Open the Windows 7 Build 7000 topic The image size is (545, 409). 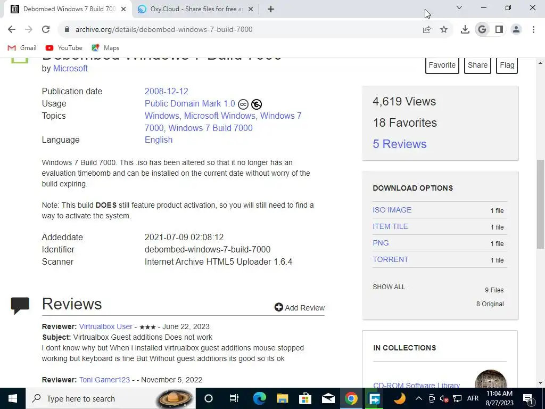pos(211,128)
